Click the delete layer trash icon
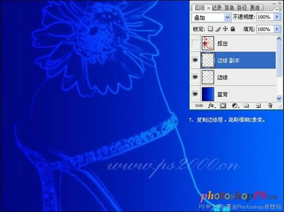This screenshot has width=284, height=212. pyautogui.click(x=270, y=105)
